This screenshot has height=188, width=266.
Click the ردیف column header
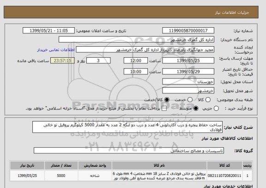click(x=248, y=165)
